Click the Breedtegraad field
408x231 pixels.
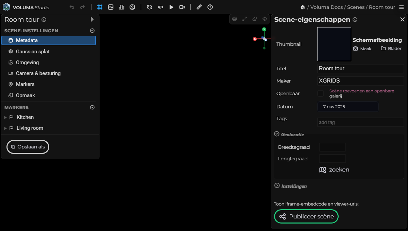coord(332,147)
